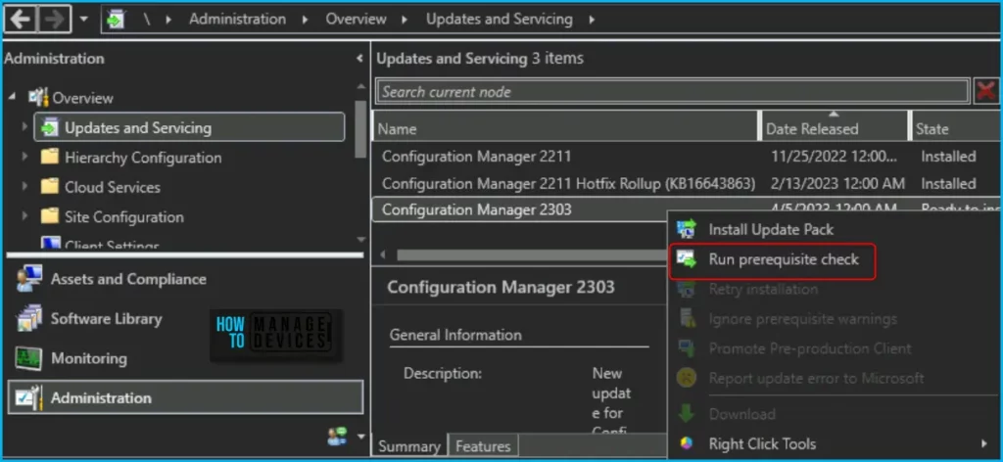Select Configuration Manager 2211 Hotfix Rollup row
Image resolution: width=1003 pixels, height=462 pixels.
tap(687, 183)
